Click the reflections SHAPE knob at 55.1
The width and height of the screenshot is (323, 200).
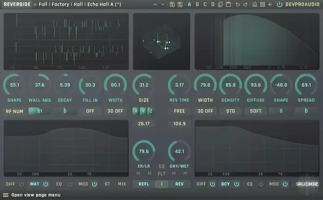[14, 85]
